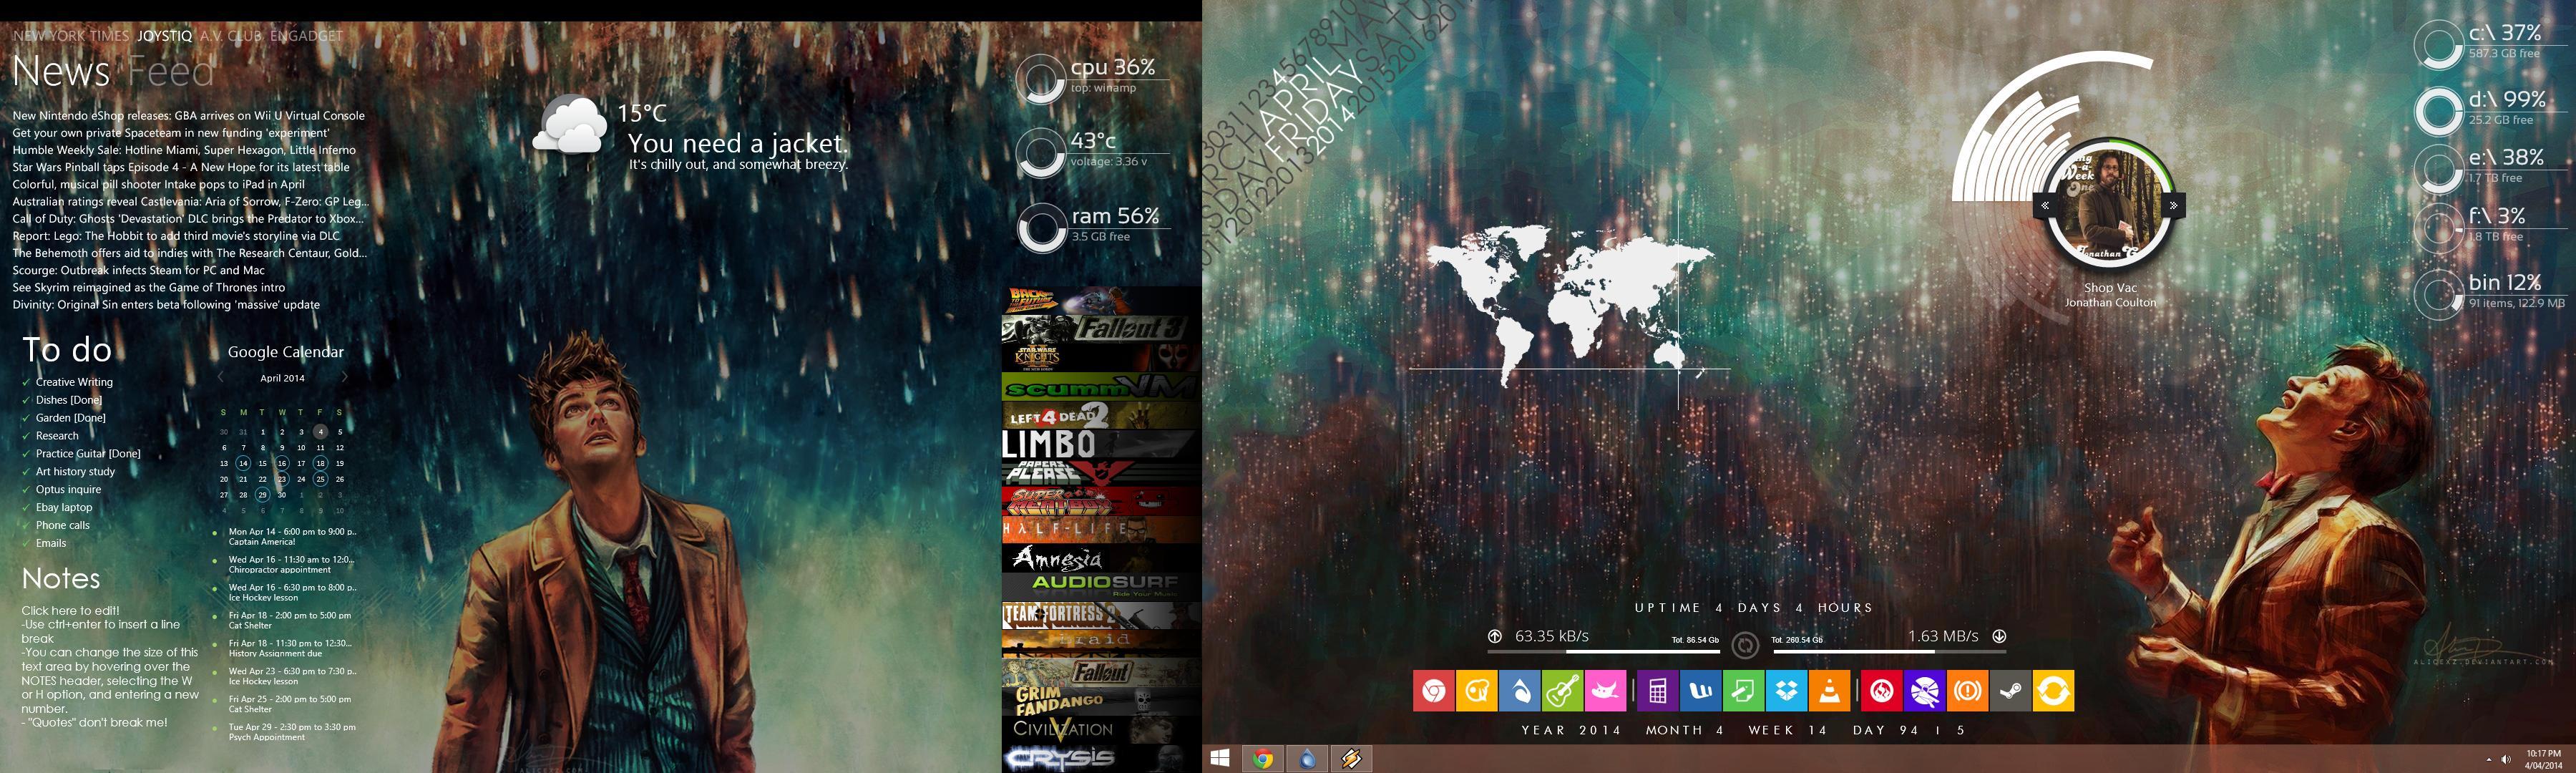Toggle the Research to-do checkmark
The height and width of the screenshot is (773, 2576).
pos(26,436)
